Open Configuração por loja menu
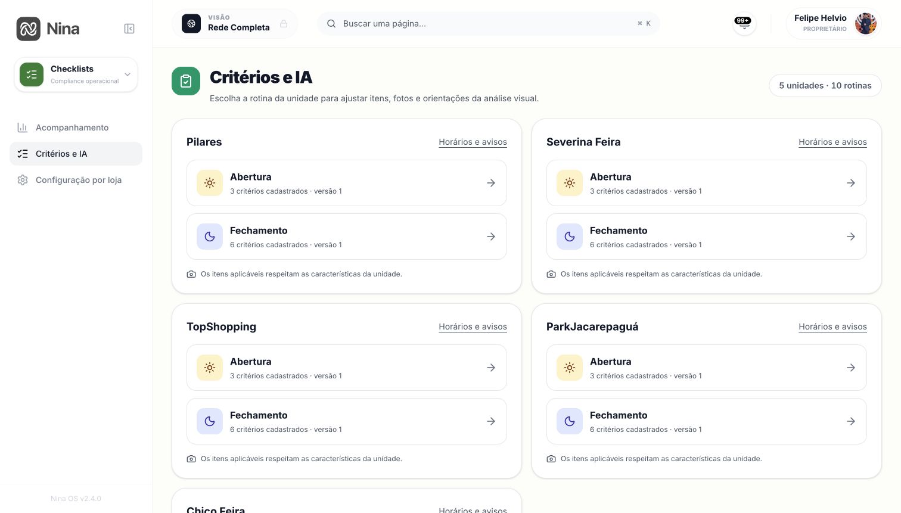Image resolution: width=901 pixels, height=513 pixels. click(x=76, y=180)
